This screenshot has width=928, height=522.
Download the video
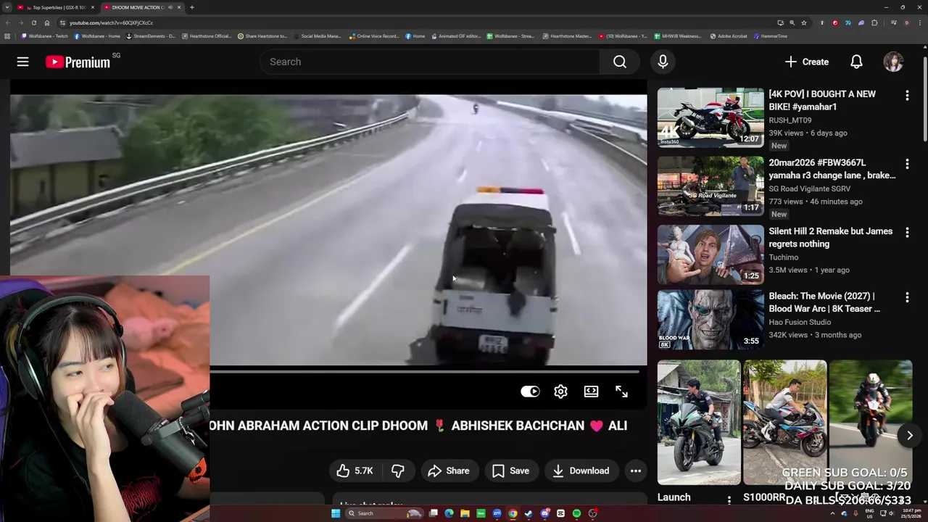581,471
